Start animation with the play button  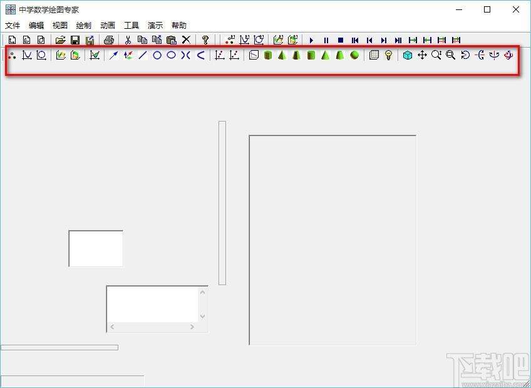click(312, 40)
